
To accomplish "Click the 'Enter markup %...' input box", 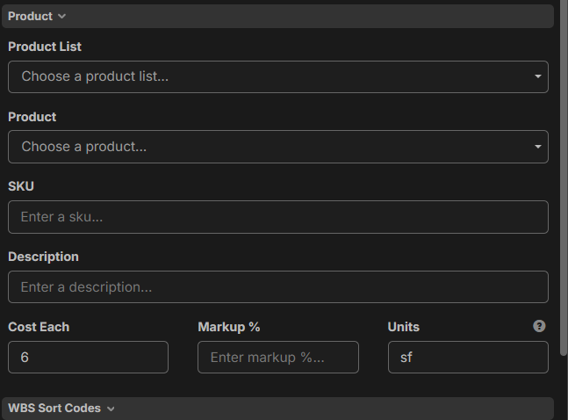I will click(x=277, y=358).
